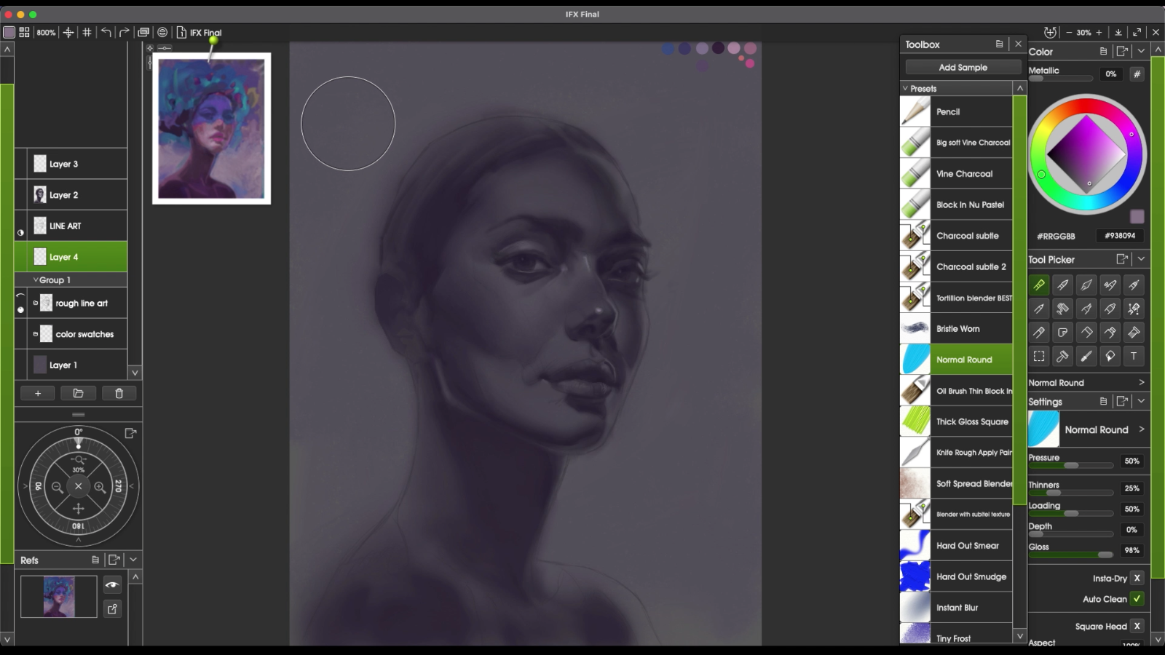Toggle Auto Clean checkbox
The width and height of the screenshot is (1165, 655).
pos(1137,599)
